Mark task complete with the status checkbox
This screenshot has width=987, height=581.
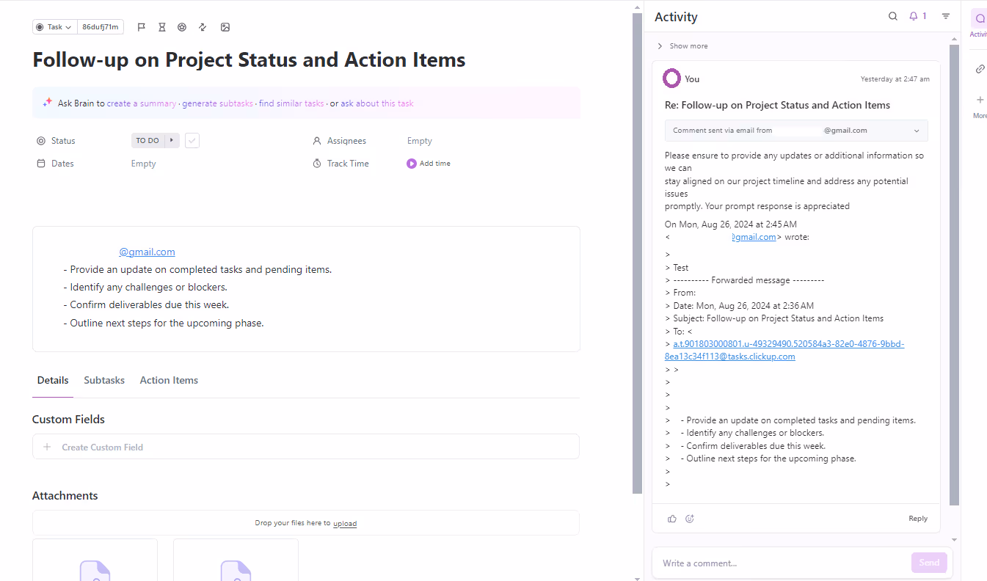(x=192, y=141)
